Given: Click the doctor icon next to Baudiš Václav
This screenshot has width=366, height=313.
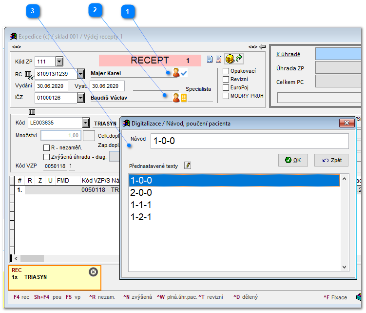Looking at the screenshot, I should [x=176, y=98].
